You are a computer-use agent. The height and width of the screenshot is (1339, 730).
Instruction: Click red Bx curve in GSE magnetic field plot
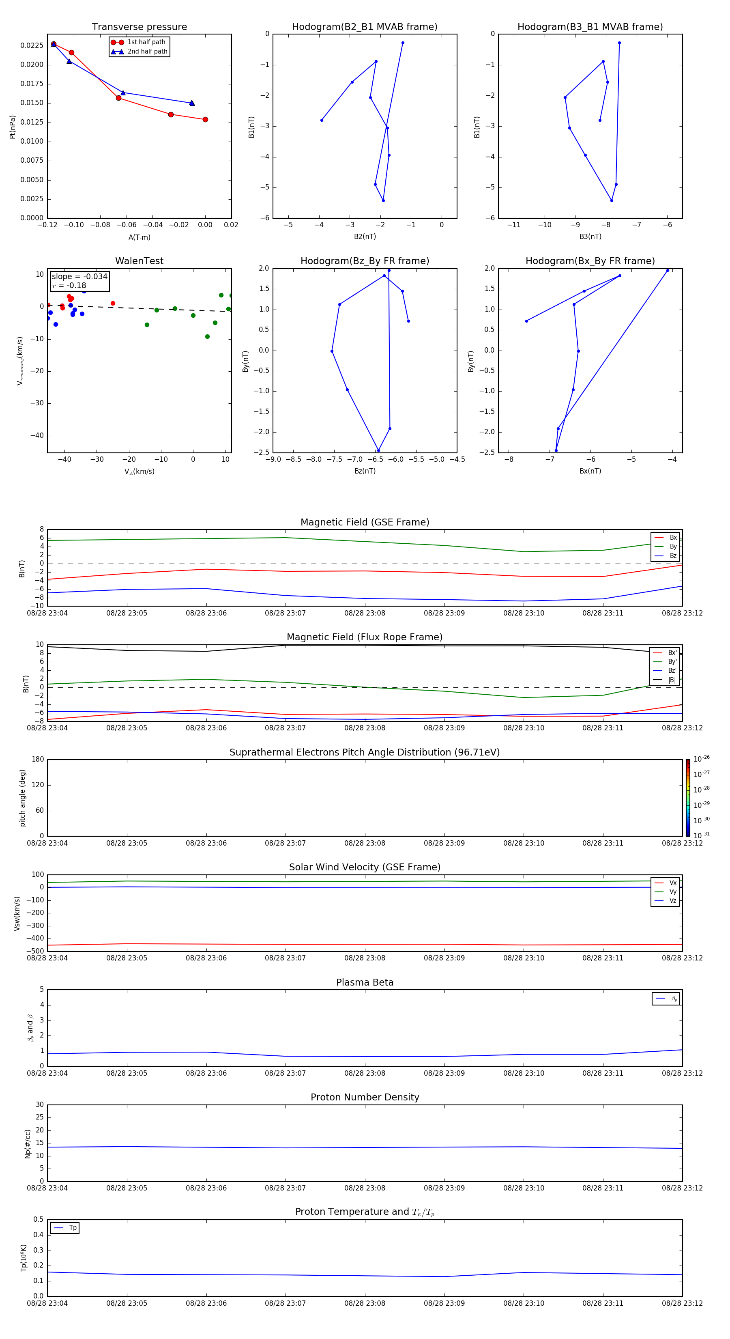[x=365, y=571]
